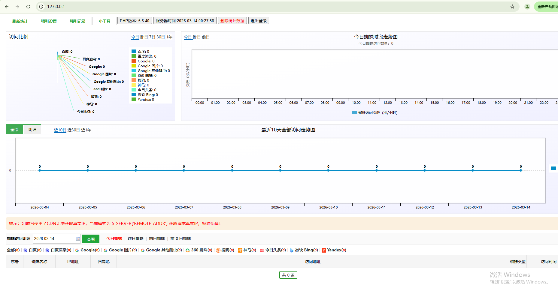Click the 删除统计数据 button
This screenshot has height=285, width=558.
(232, 21)
